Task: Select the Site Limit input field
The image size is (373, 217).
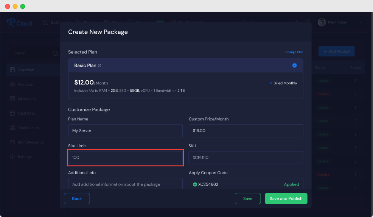Action: click(125, 158)
